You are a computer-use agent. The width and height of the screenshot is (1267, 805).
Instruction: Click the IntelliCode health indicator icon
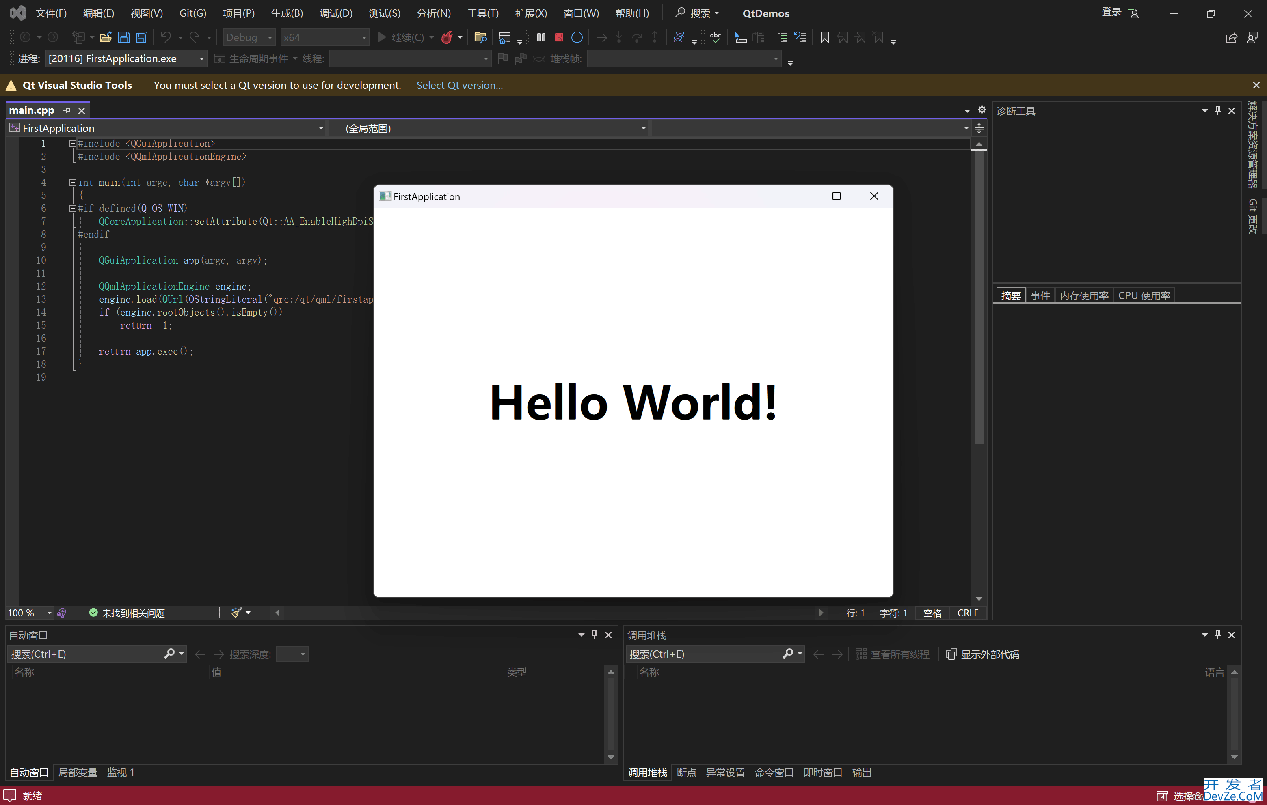[x=62, y=613]
